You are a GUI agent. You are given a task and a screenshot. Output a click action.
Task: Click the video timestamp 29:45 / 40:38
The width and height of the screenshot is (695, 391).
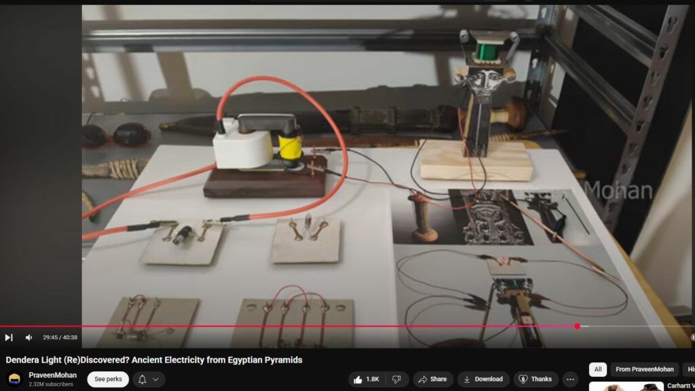(60, 337)
